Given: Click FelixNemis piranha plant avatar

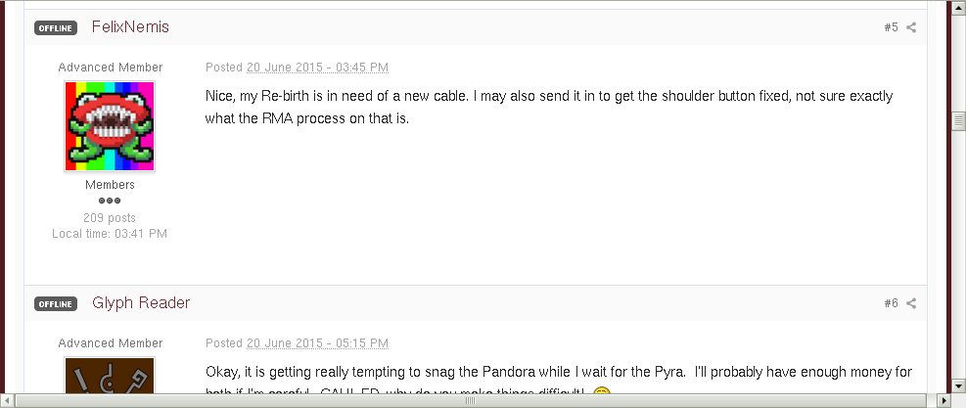Looking at the screenshot, I should (x=110, y=126).
